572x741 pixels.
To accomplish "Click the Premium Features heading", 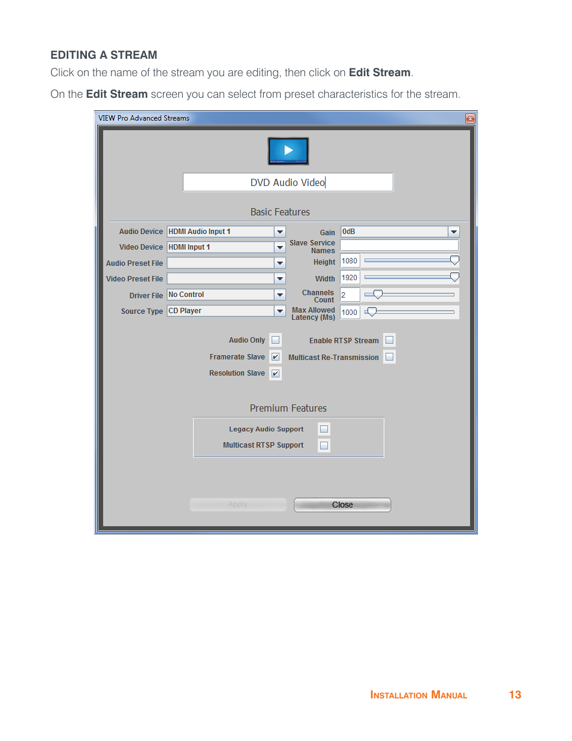I will (288, 408).
